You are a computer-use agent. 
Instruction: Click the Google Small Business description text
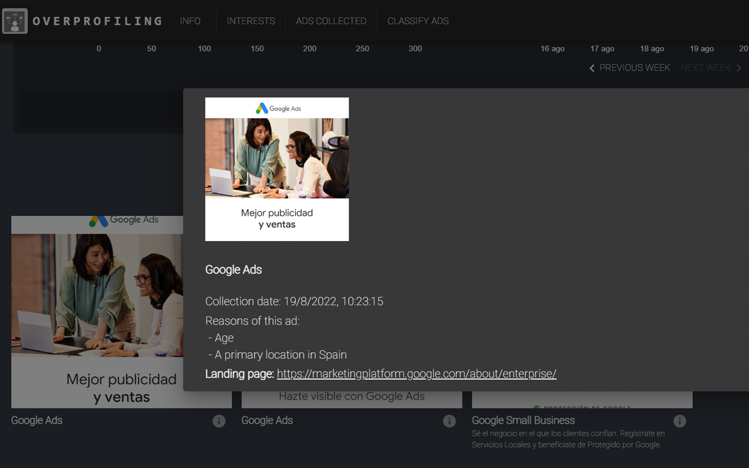click(568, 439)
